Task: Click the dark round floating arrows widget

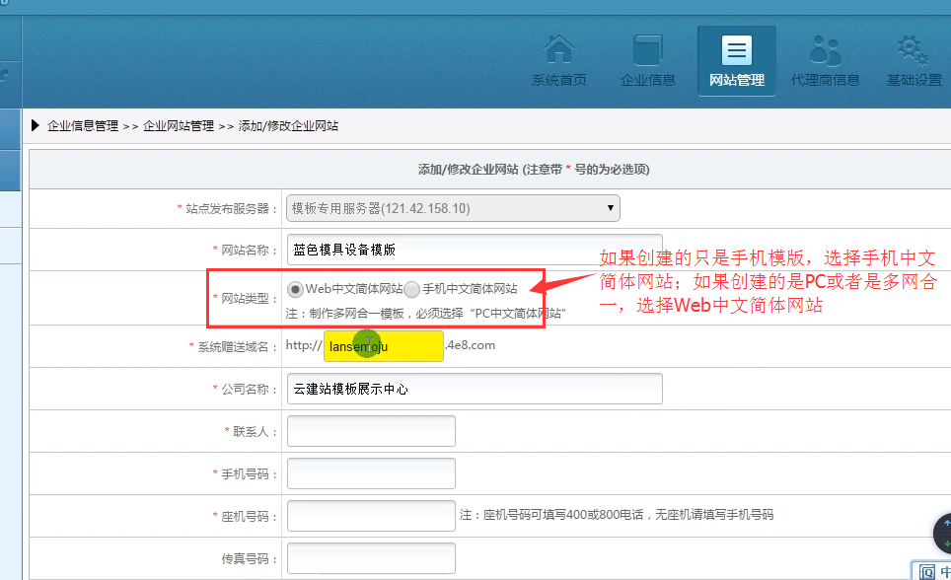Action: (x=943, y=533)
